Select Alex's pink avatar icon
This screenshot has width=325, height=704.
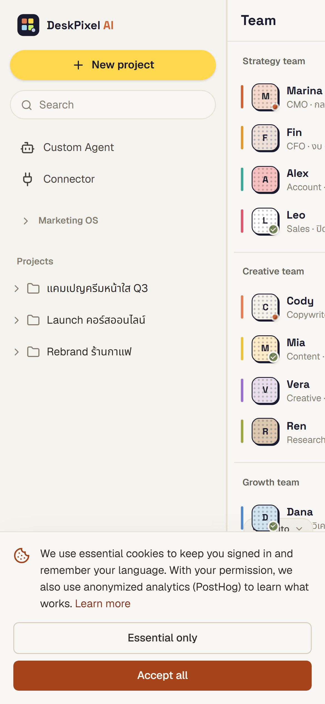tap(266, 180)
